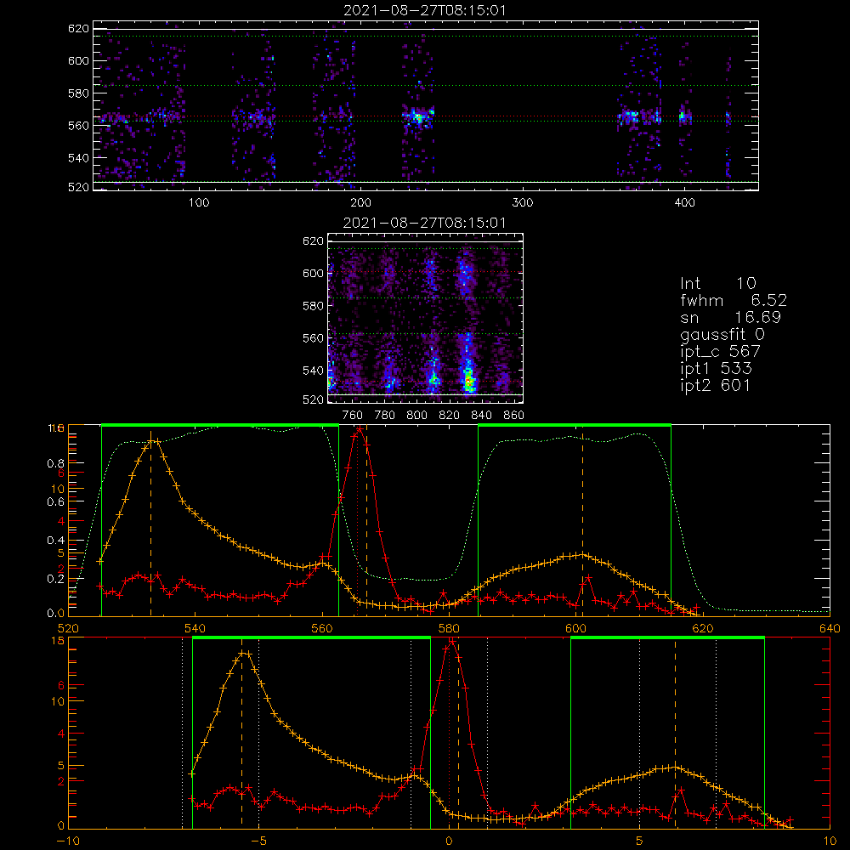The width and height of the screenshot is (850, 850).
Task: Click the timestamp title above the small middle image
Action: click(x=424, y=223)
